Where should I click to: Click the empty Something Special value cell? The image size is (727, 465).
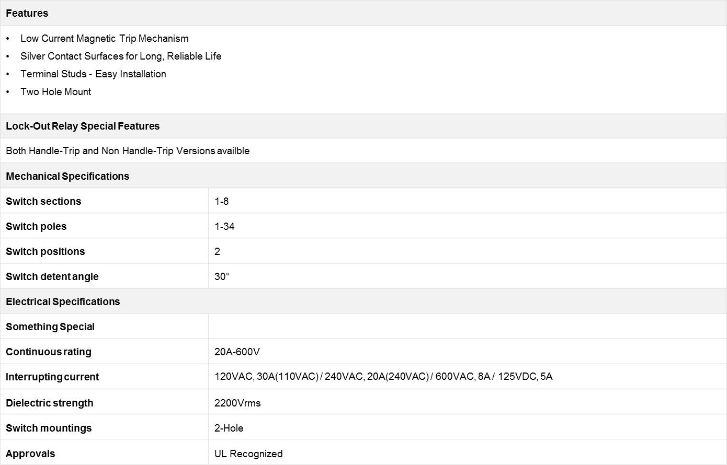467,327
